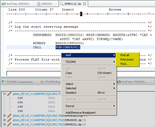The width and height of the screenshot is (155, 127).
Task: Click the DMD003 document tab icon
Action: 39,4
